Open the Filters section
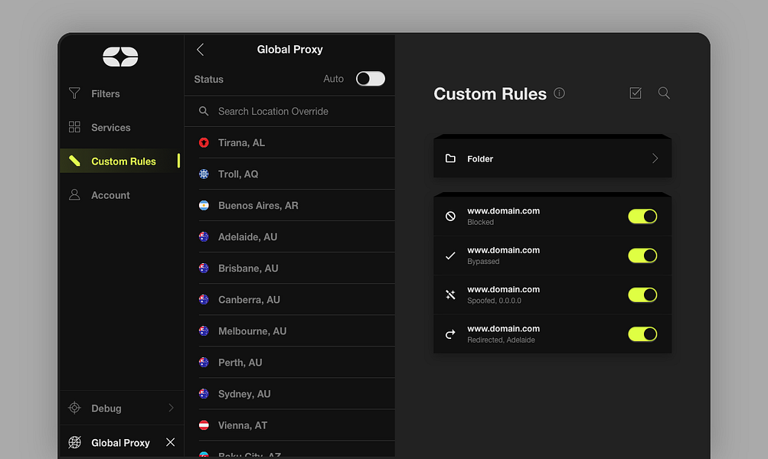The height and width of the screenshot is (459, 768). pos(106,94)
